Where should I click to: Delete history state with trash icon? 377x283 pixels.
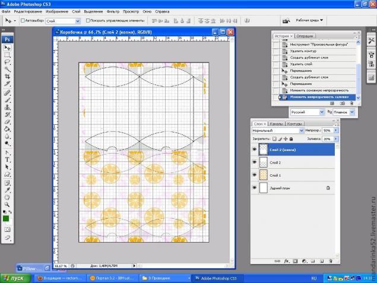coord(351,103)
